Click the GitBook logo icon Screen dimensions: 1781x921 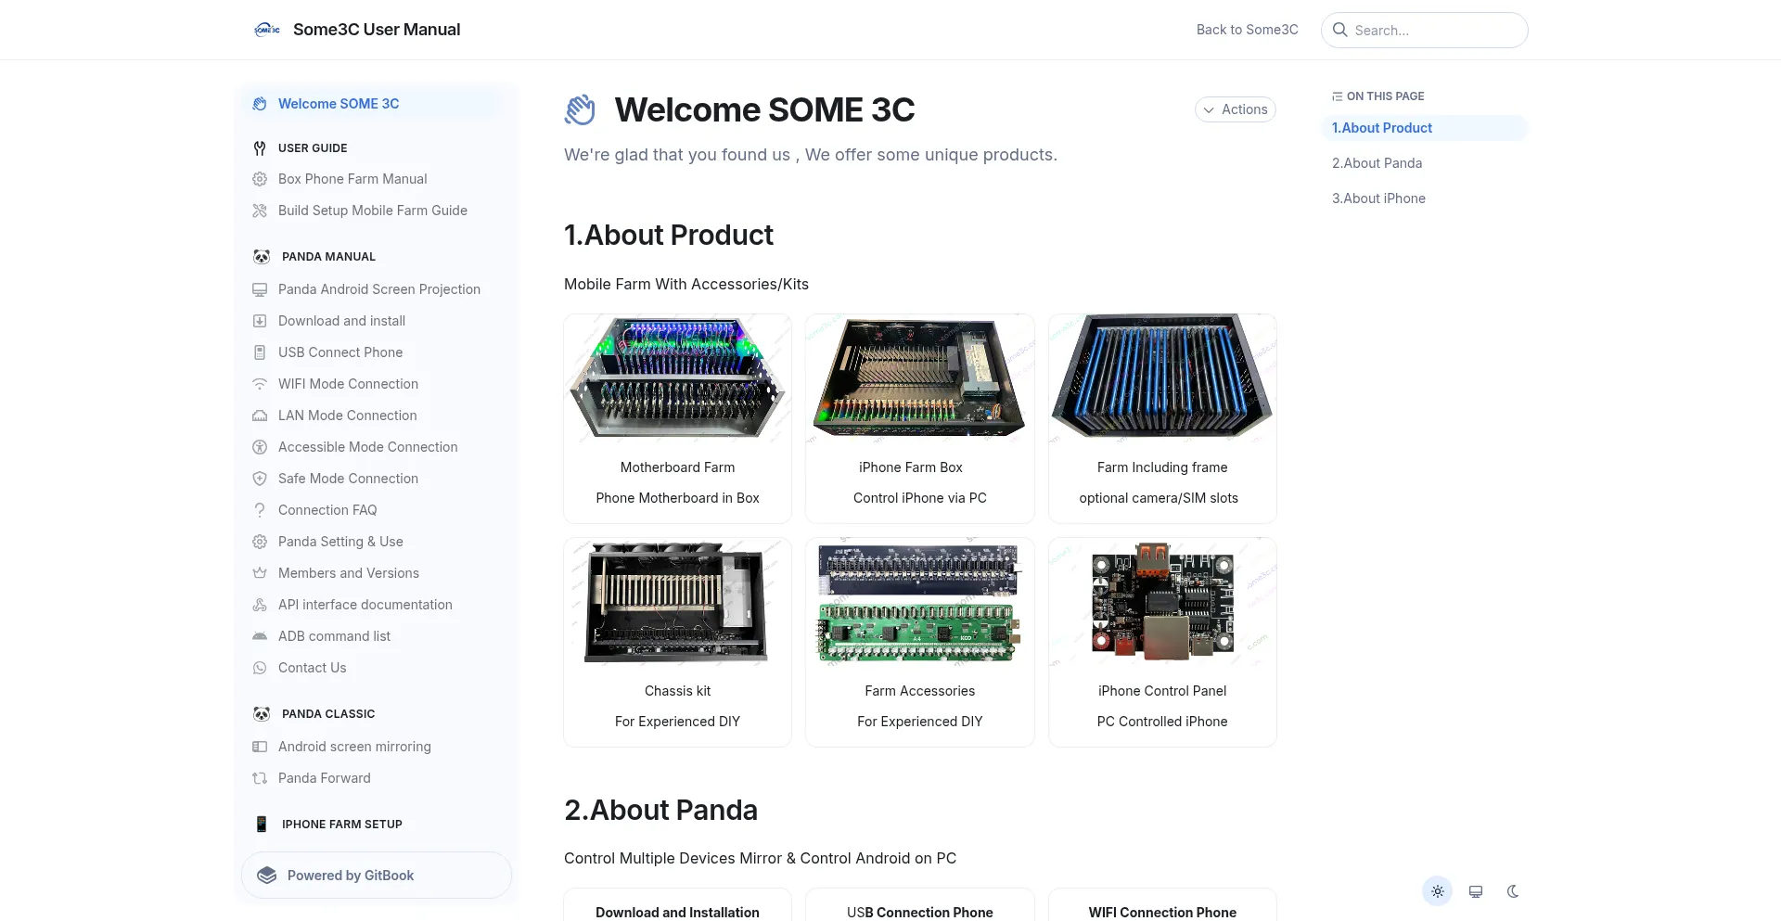[267, 876]
